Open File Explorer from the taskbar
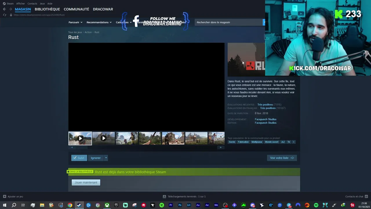Viewport: 371px width, 209px height. 42,205
